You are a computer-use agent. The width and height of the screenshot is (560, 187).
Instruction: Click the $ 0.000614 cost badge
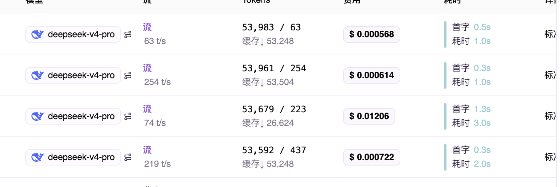pos(372,75)
